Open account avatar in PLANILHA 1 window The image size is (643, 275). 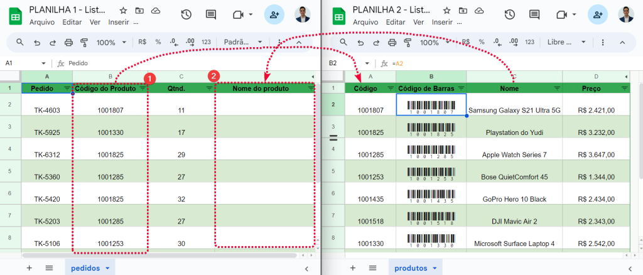(303, 14)
